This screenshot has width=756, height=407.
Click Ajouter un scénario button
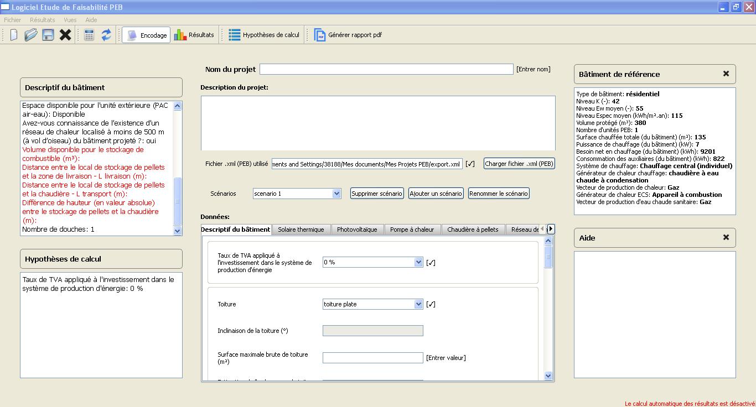[x=436, y=194]
